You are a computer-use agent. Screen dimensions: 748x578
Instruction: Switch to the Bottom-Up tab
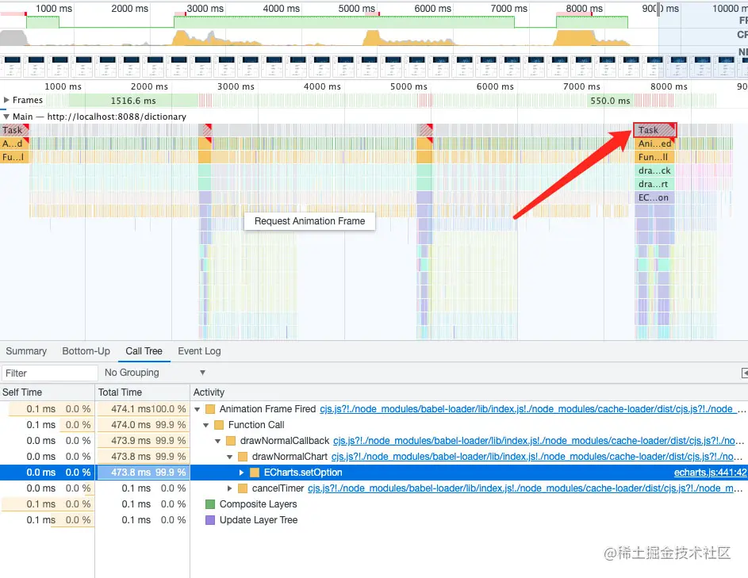[86, 351]
